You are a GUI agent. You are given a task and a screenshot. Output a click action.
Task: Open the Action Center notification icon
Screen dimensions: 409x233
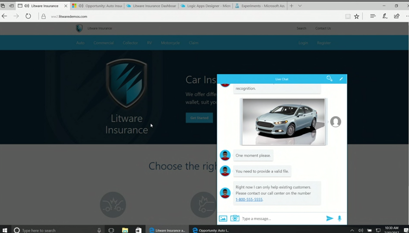[407, 231]
